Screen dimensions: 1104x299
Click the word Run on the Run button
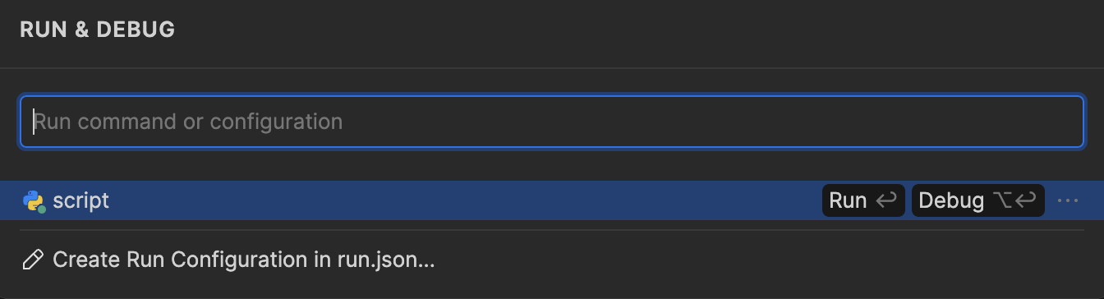pos(848,200)
